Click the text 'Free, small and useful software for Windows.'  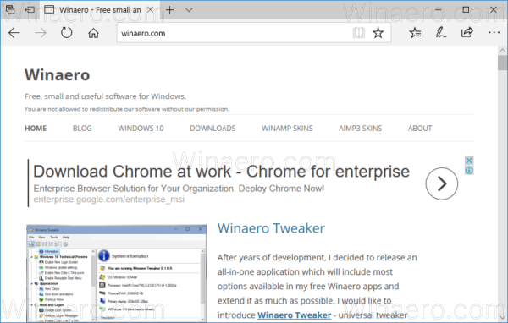[x=105, y=96]
